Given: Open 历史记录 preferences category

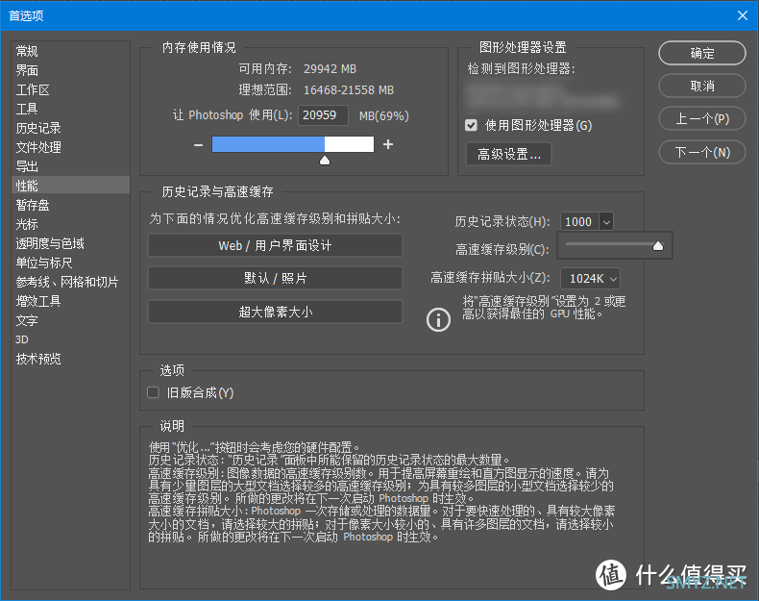Looking at the screenshot, I should (71, 128).
